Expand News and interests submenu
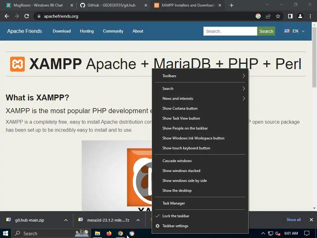Screen dimensions: 317x238 [x=200, y=99]
